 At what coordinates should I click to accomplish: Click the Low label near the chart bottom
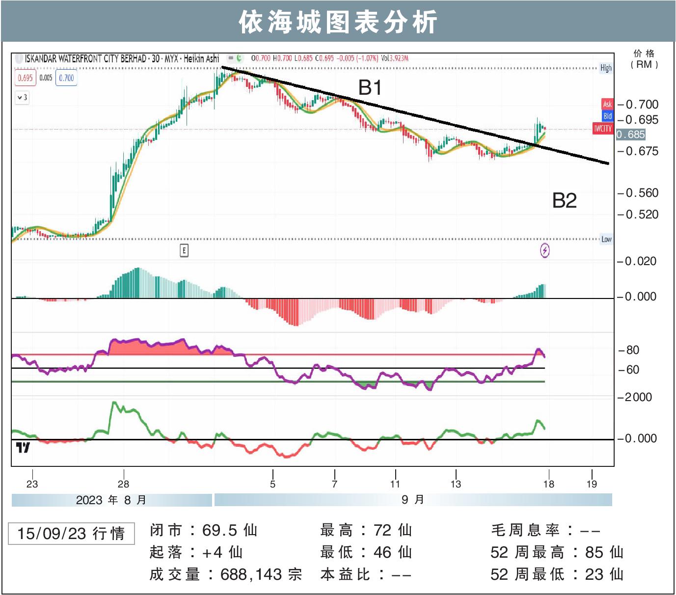606,239
